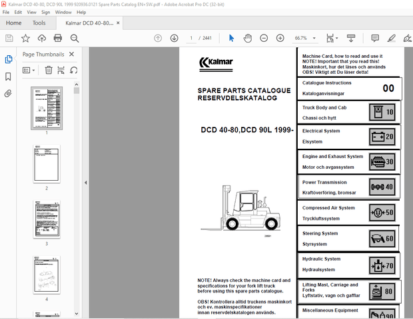Image resolution: width=413 pixels, height=319 pixels.
Task: Open fit page options icon
Action: click(x=332, y=39)
